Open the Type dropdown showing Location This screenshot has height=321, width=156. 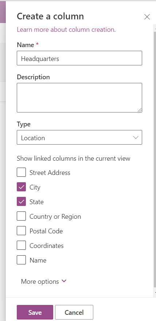(x=79, y=137)
